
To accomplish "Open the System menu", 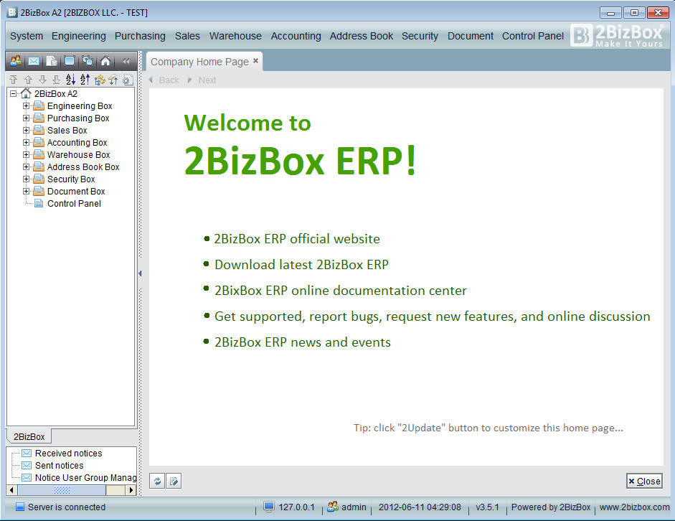I will 27,36.
